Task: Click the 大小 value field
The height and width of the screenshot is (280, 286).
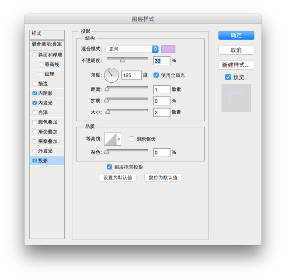Action: (162, 112)
